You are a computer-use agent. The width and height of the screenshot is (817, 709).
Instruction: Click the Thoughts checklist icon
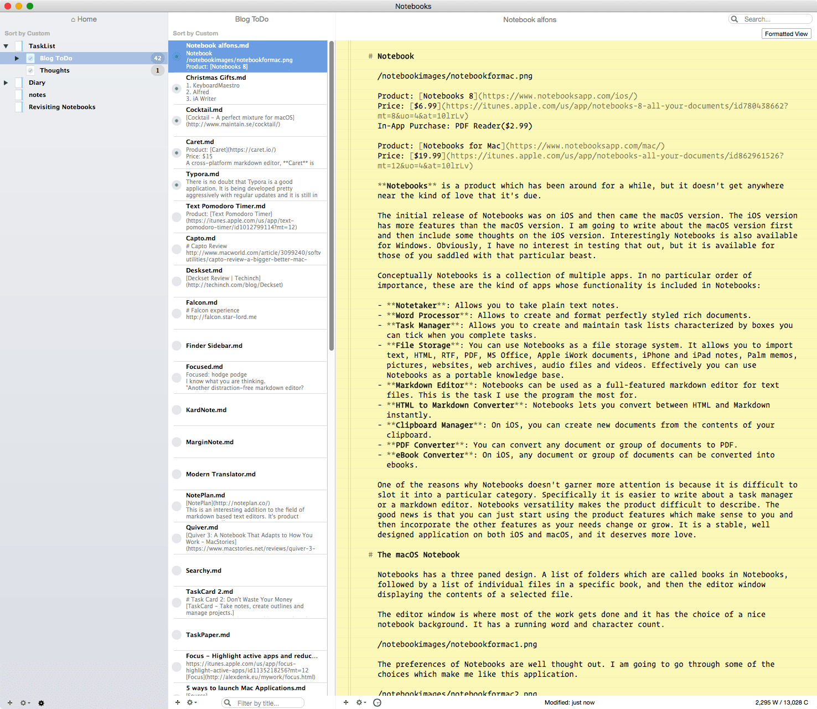point(30,70)
